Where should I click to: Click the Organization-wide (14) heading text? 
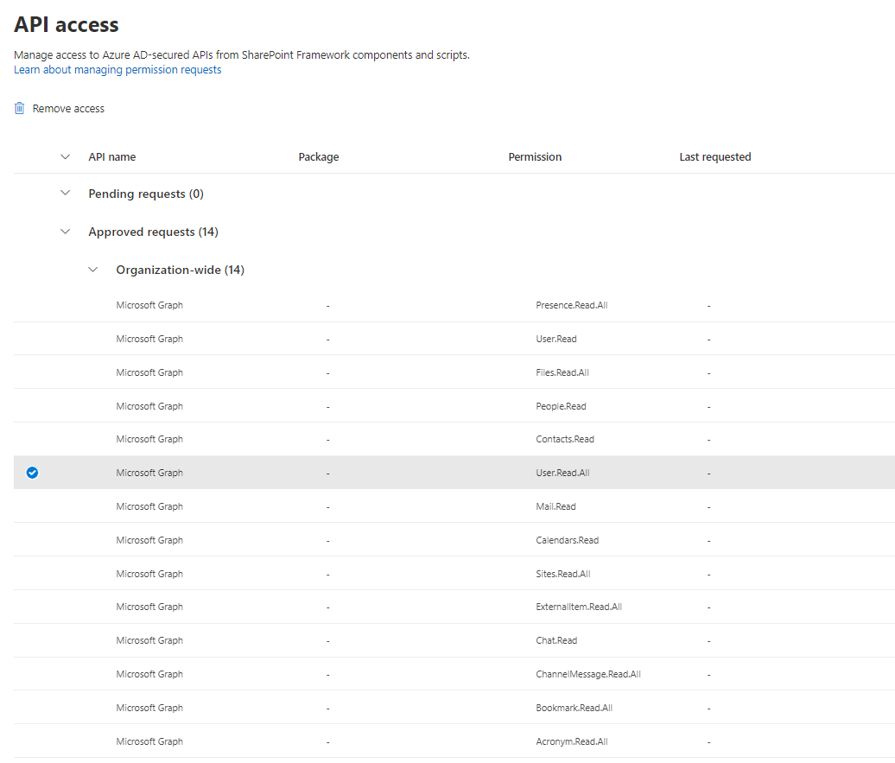181,270
